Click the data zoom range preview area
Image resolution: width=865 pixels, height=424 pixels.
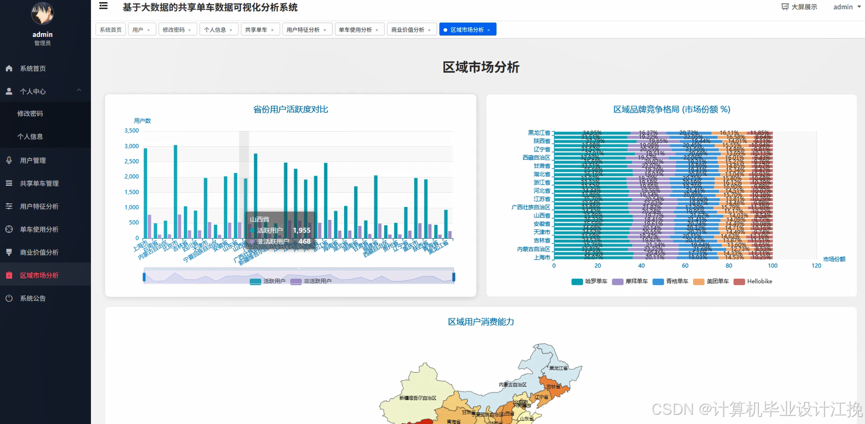tap(299, 277)
